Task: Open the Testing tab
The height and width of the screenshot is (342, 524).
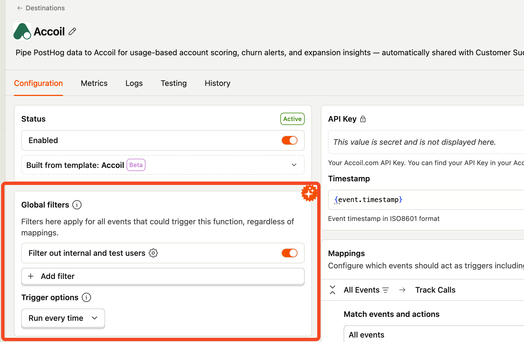Action: [174, 83]
